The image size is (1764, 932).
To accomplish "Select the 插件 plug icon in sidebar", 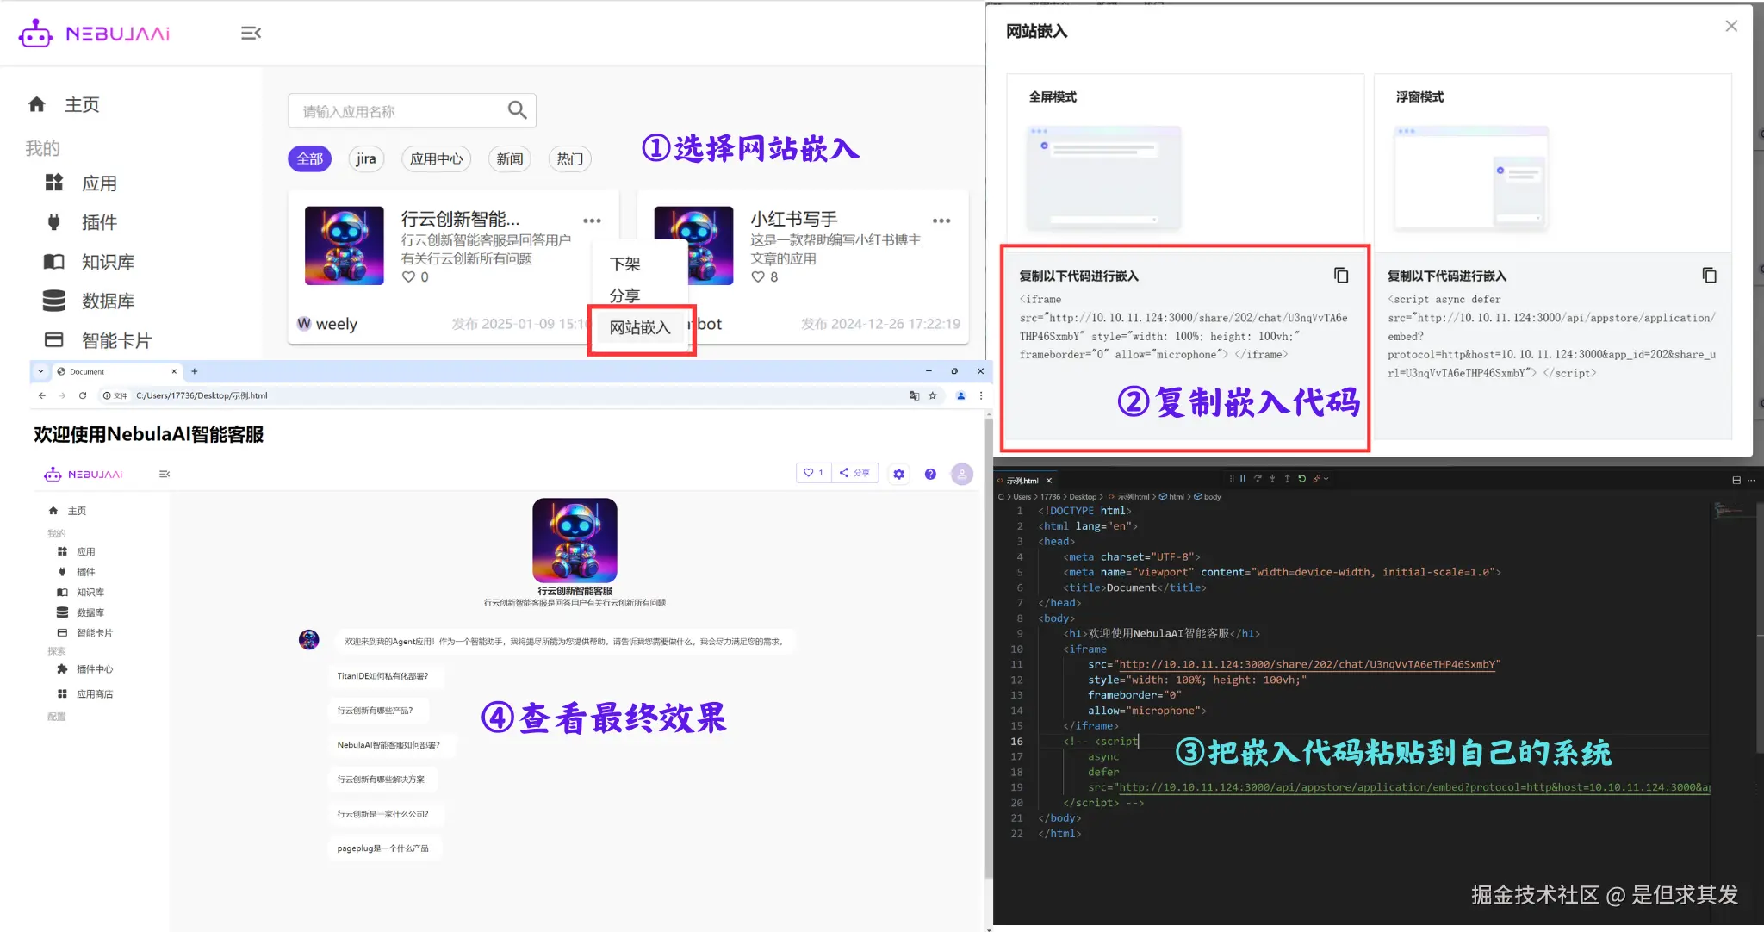I will (x=53, y=222).
